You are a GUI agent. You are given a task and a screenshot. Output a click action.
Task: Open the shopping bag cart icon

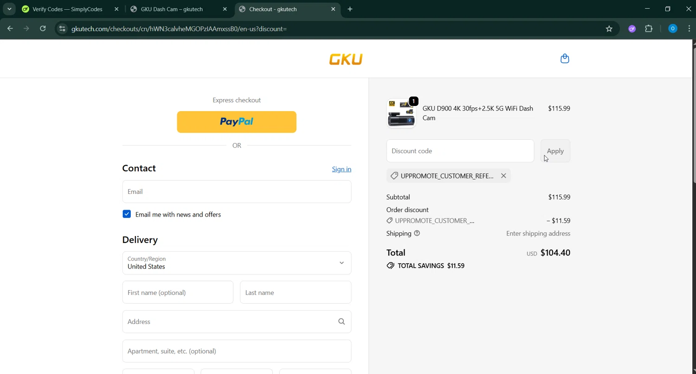click(x=565, y=59)
